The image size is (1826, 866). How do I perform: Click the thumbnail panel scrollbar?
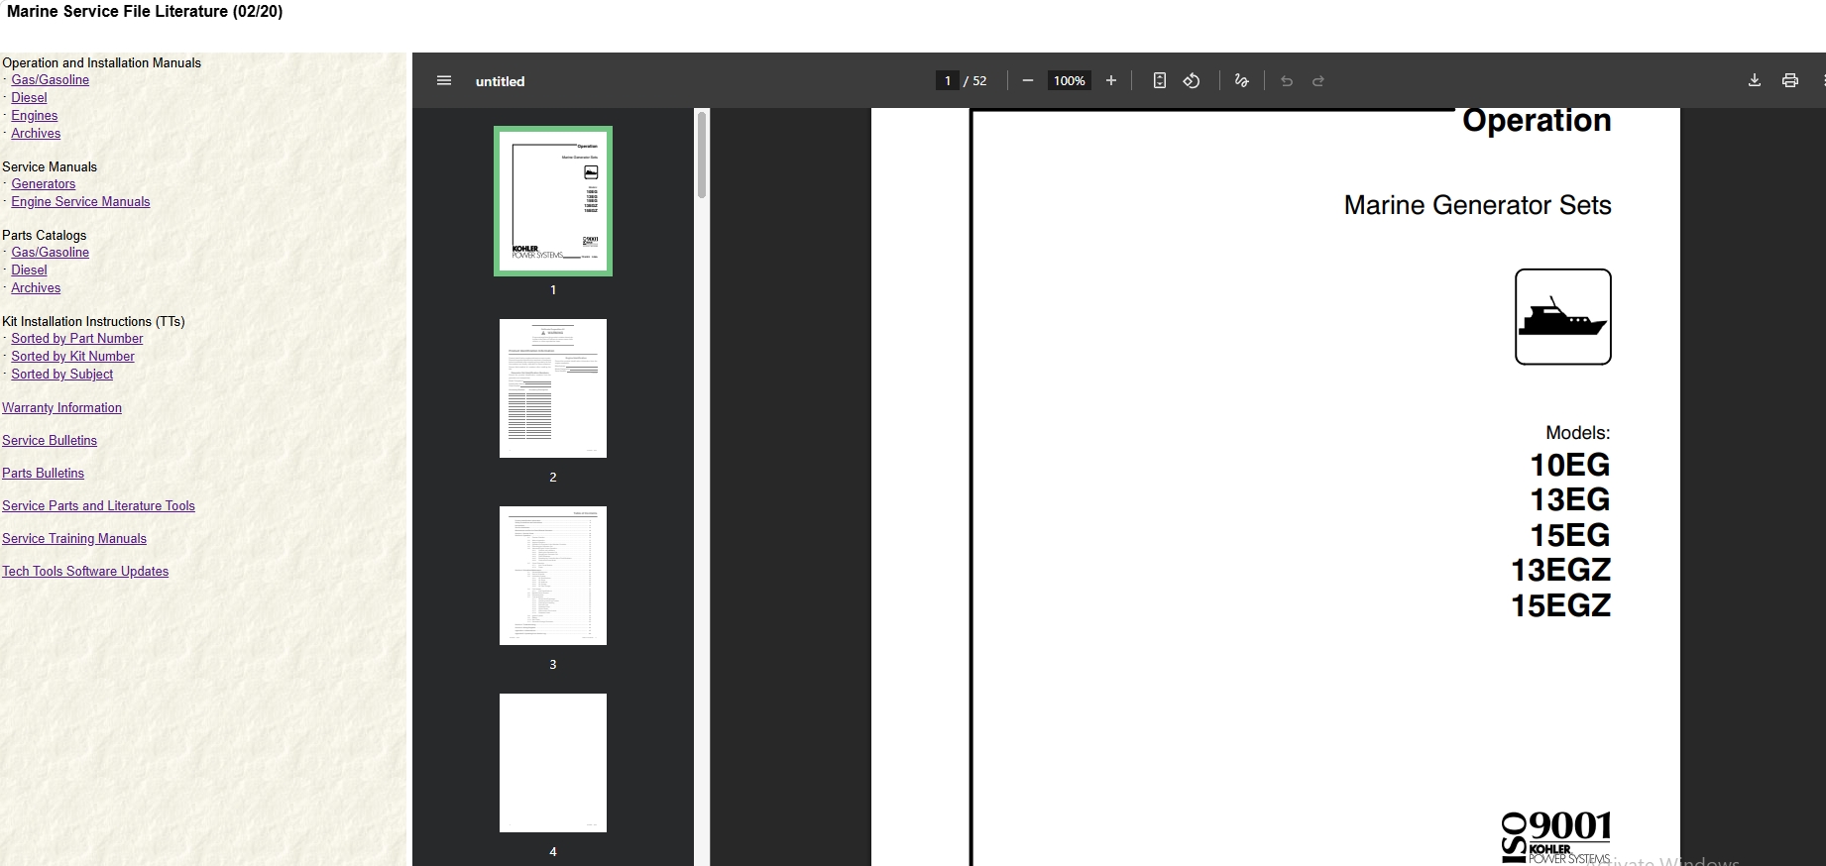point(702,155)
